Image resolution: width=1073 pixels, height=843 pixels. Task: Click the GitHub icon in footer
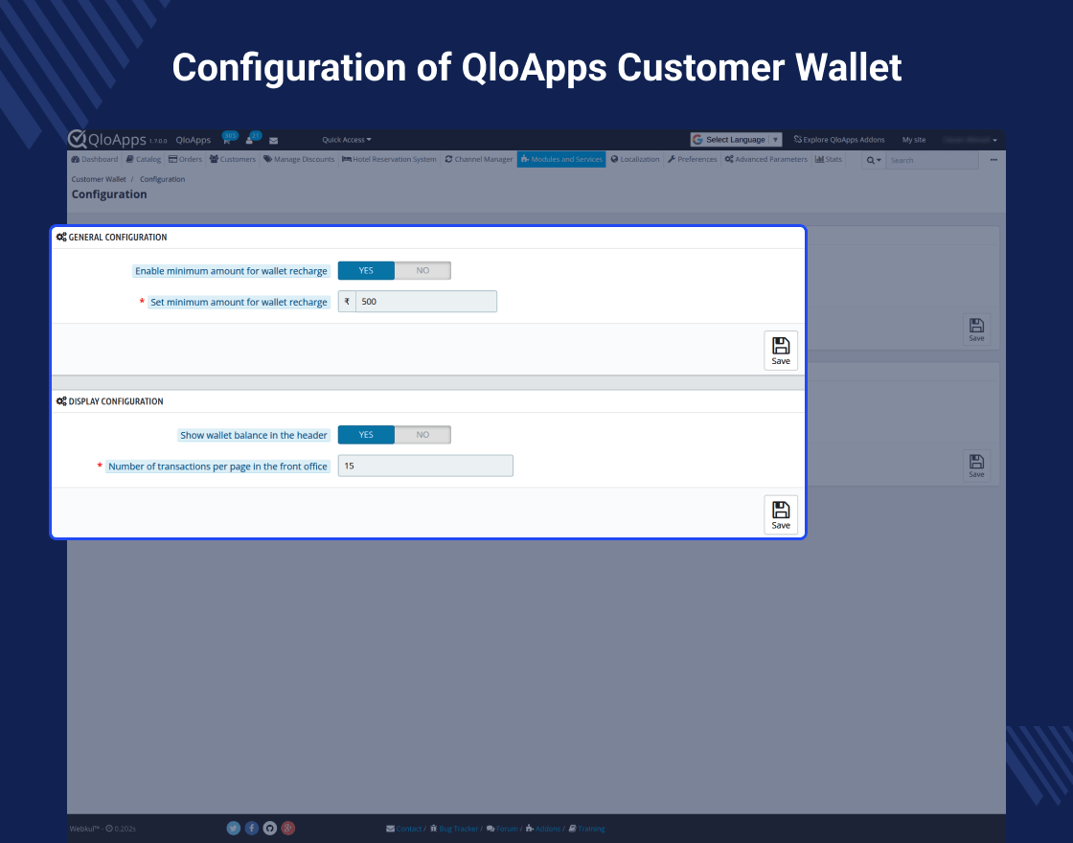[x=269, y=828]
